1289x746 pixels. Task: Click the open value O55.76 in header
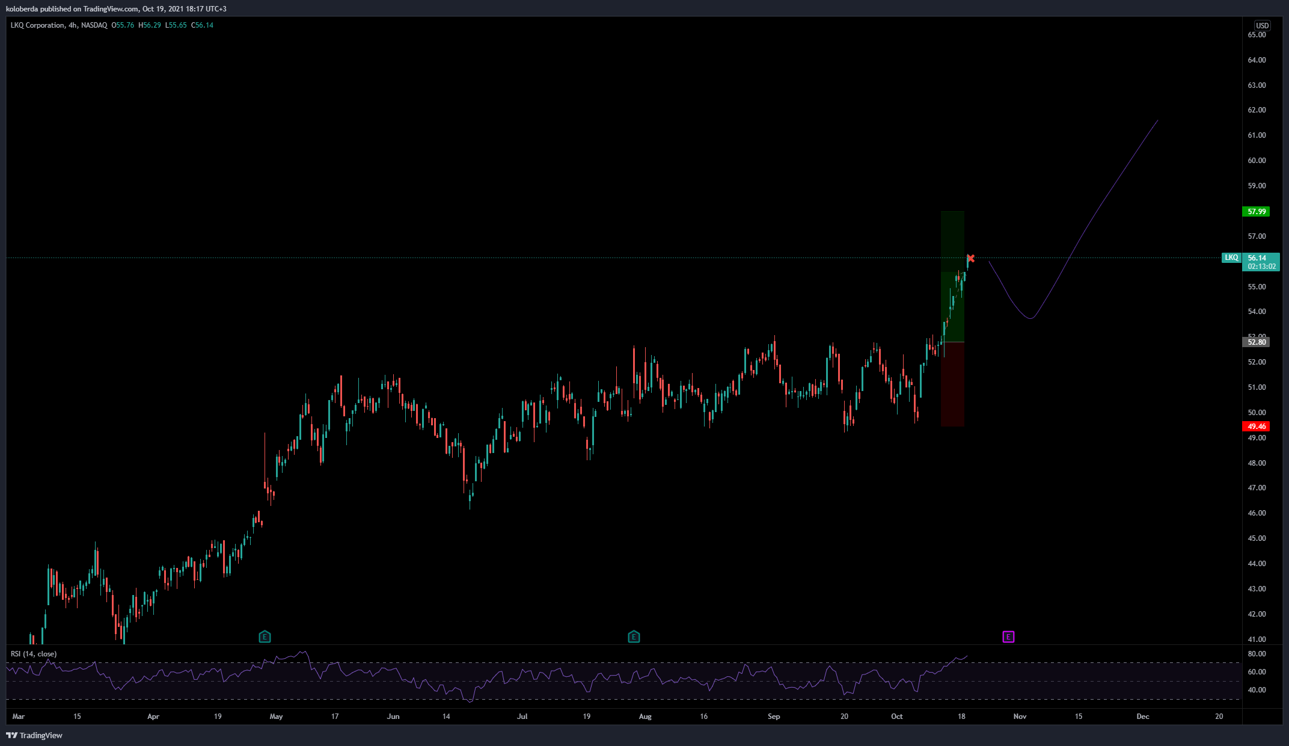coord(123,25)
